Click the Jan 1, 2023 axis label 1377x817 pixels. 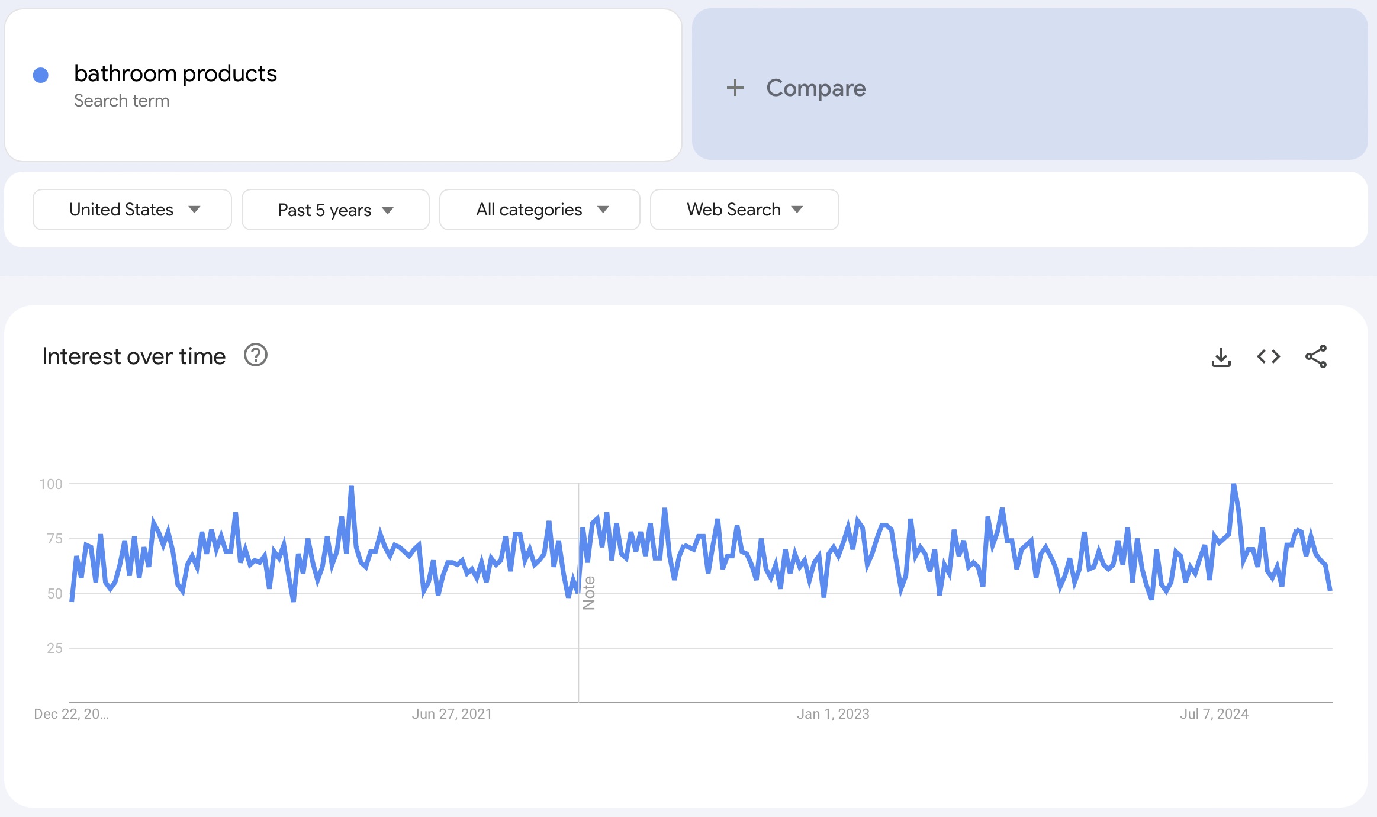click(833, 713)
